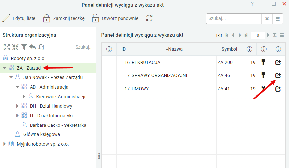Click export icon in REKRUTACJA row
The image size is (289, 168).
click(x=278, y=62)
